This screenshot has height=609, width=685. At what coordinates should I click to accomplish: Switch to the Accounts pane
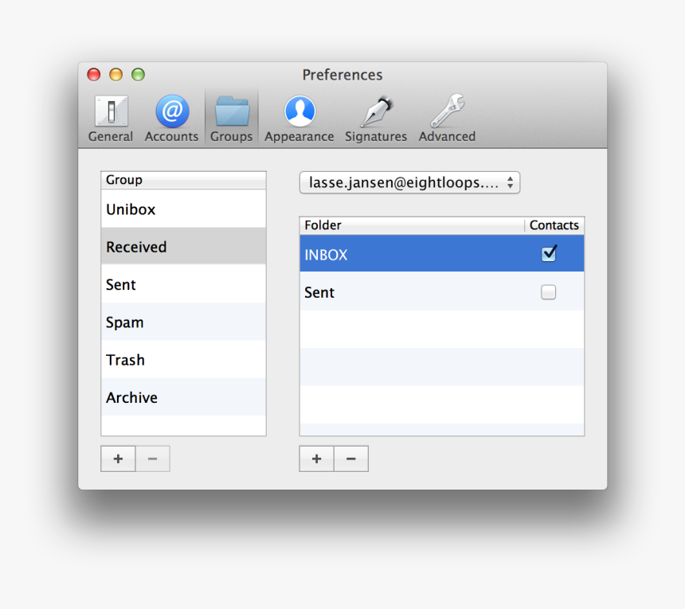click(x=171, y=115)
